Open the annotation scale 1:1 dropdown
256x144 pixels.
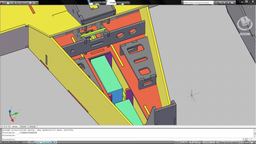(x=207, y=142)
